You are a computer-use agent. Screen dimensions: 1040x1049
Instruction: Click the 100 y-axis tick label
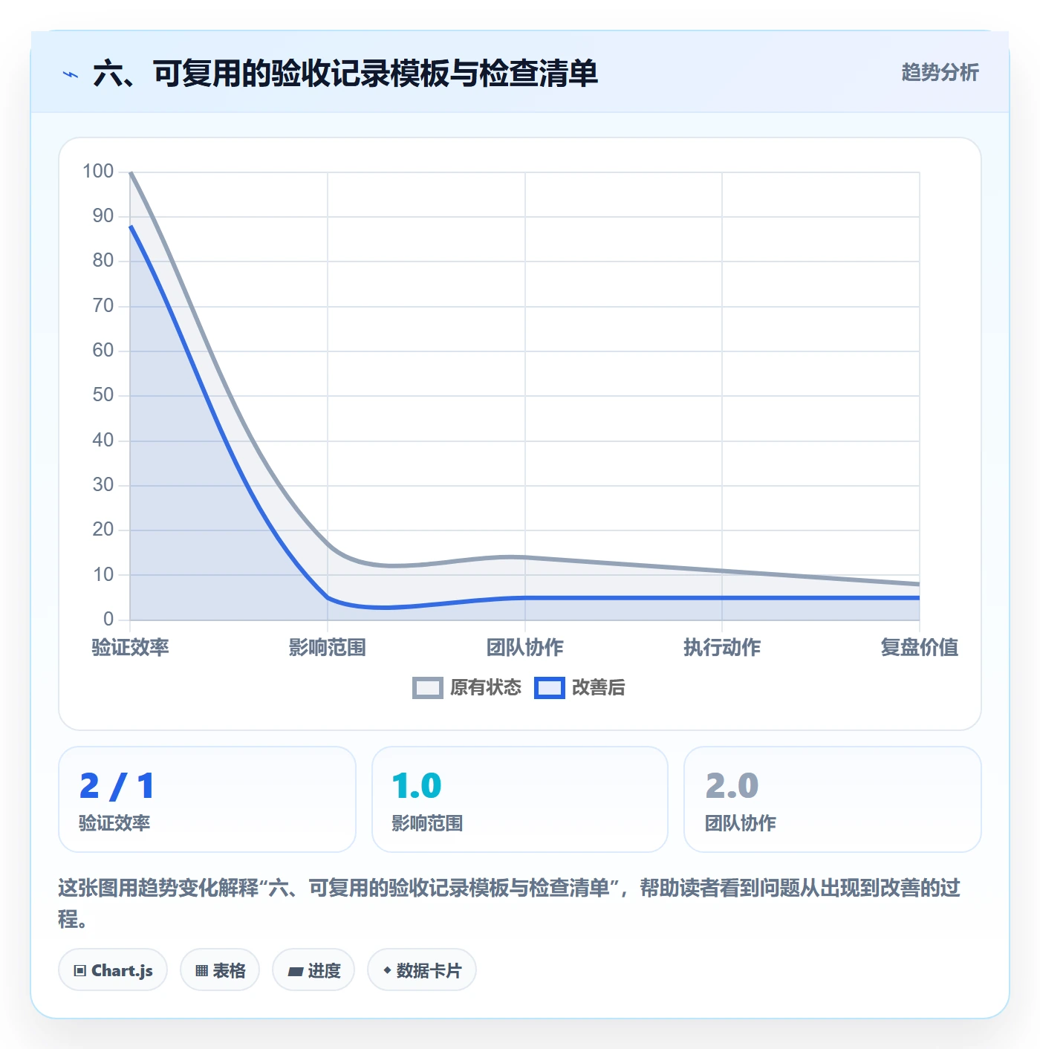[98, 172]
